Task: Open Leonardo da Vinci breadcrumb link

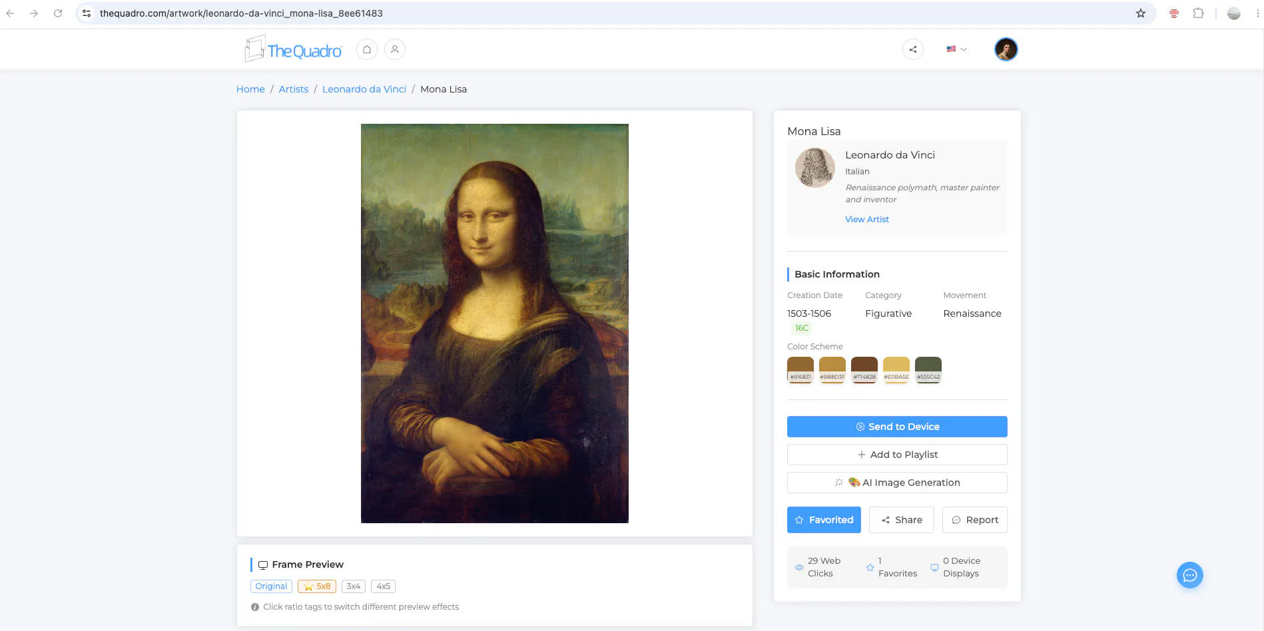Action: tap(364, 89)
